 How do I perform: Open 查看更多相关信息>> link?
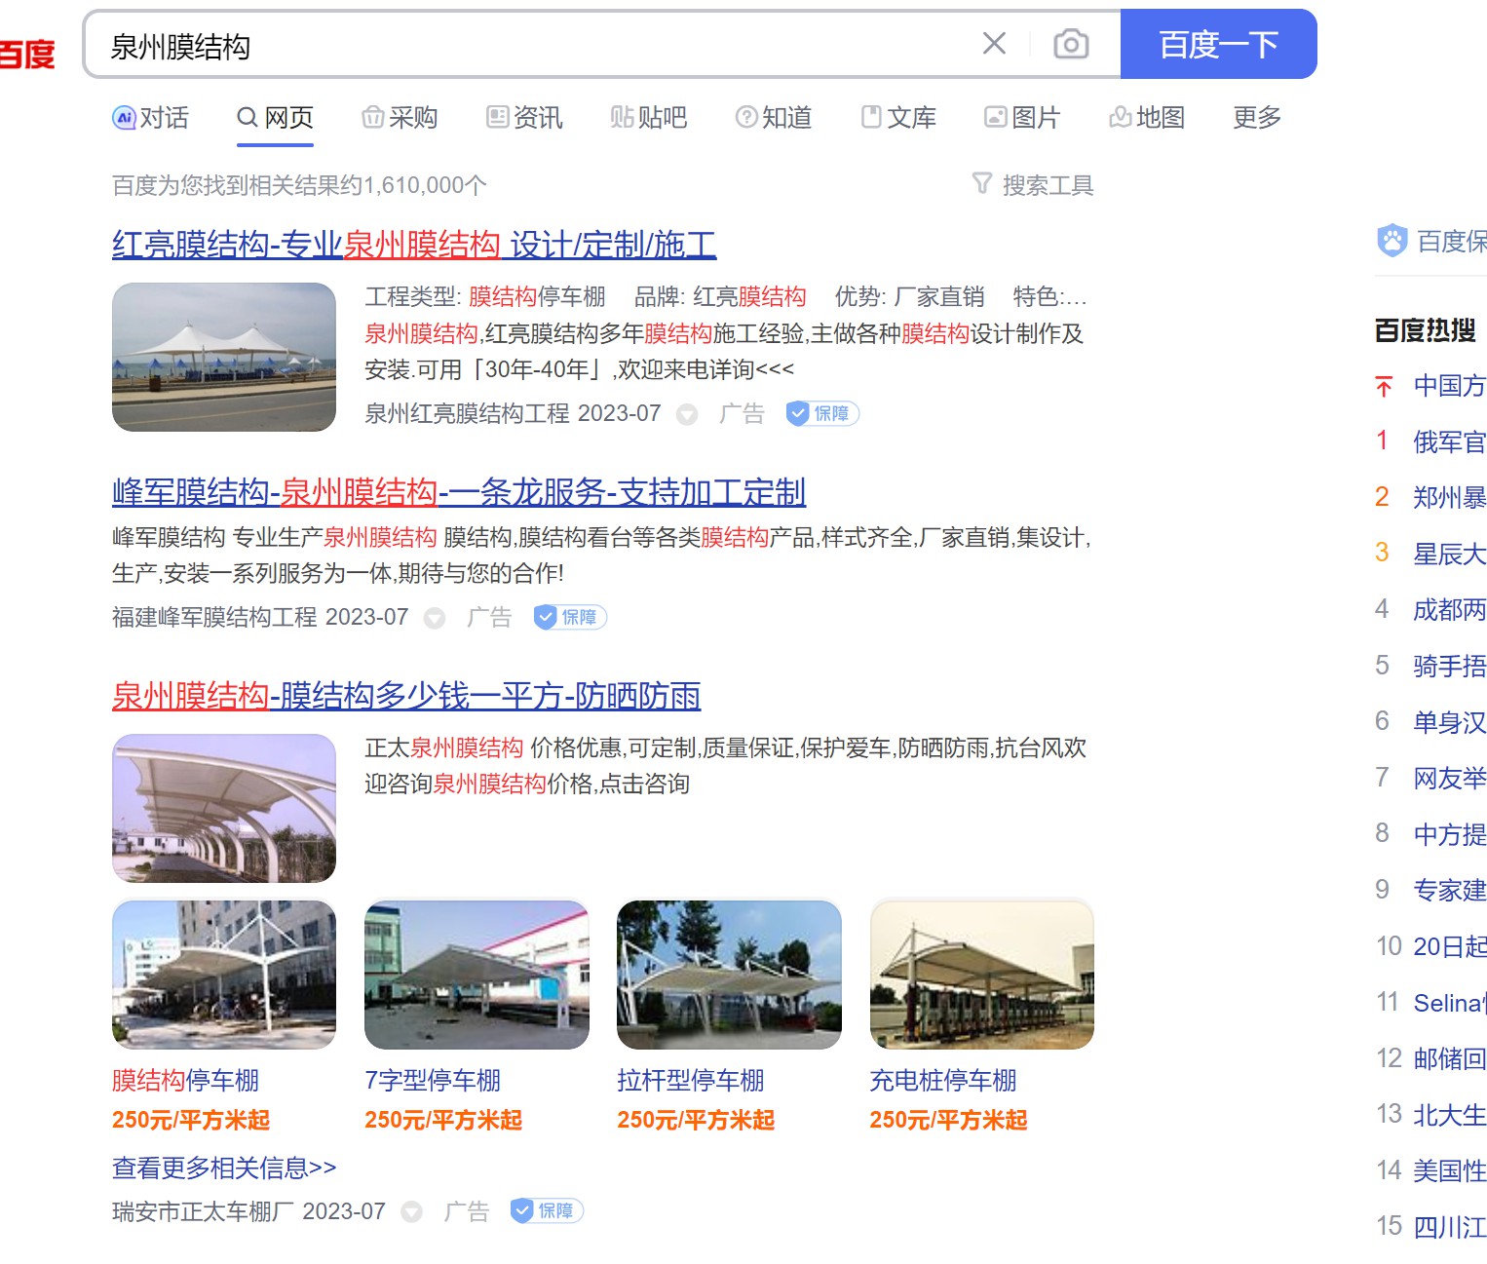click(224, 1168)
